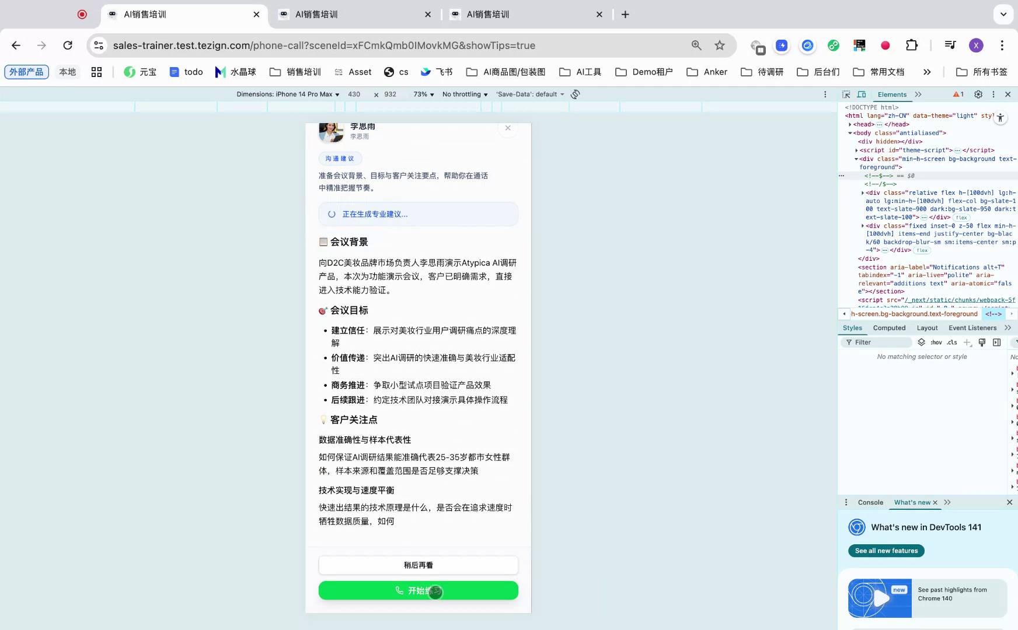Toggle :hov pseudo-class editor in Styles
The height and width of the screenshot is (630, 1018).
[935, 342]
